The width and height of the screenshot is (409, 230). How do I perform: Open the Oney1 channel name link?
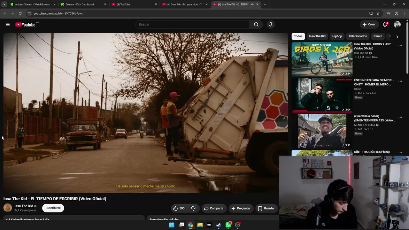[358, 89]
